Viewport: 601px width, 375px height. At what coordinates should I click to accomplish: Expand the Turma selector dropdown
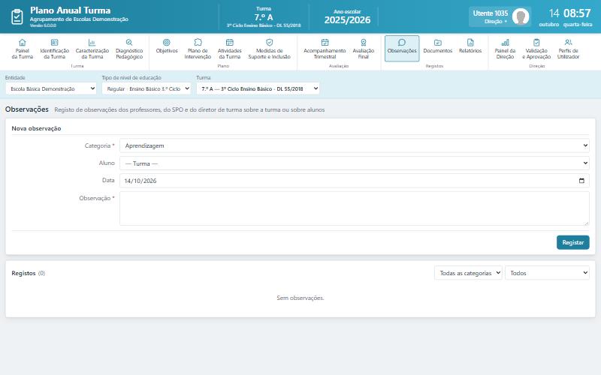[x=258, y=88]
